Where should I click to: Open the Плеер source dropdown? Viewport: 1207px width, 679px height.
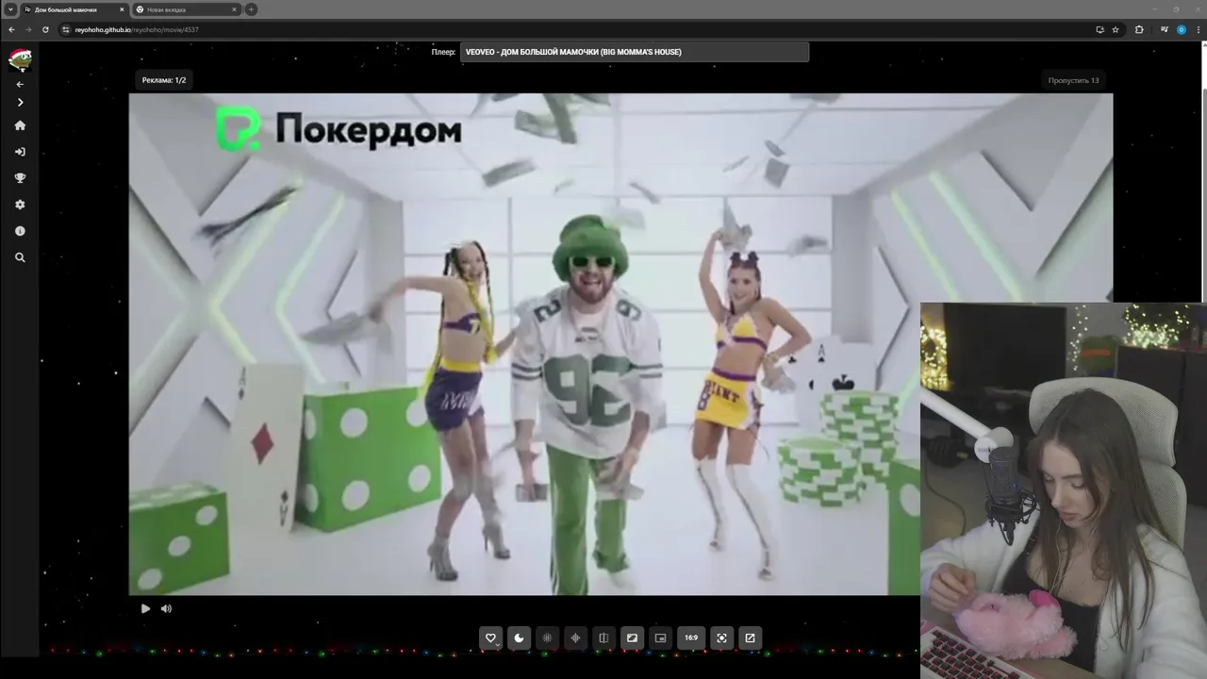point(635,52)
